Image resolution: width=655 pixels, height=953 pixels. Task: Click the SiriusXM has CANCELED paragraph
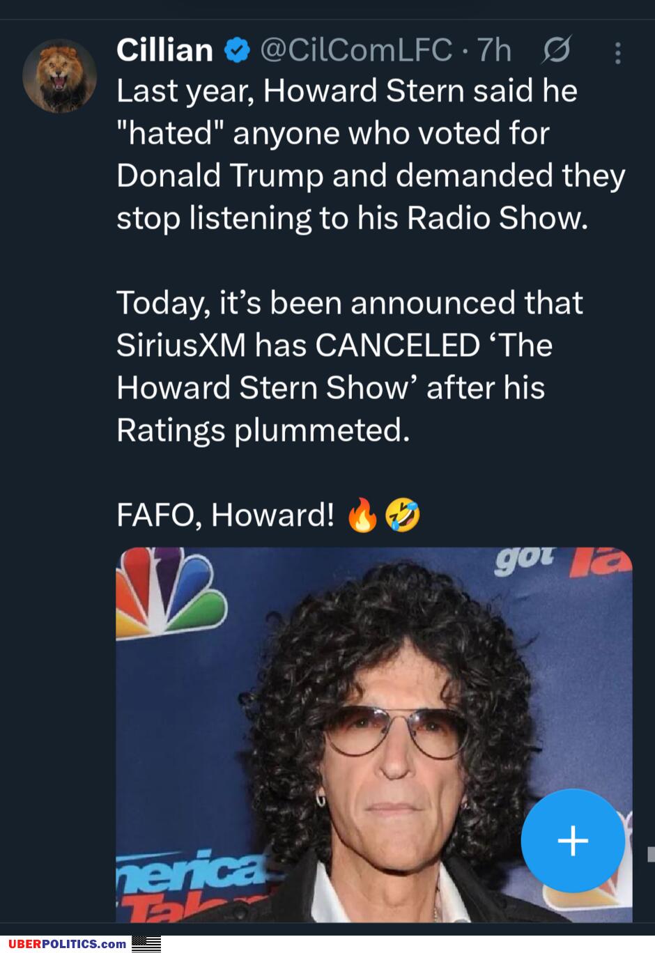[x=348, y=366]
